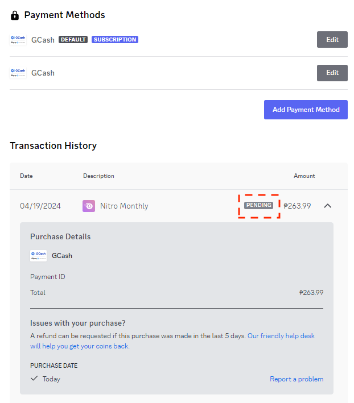Click the GCash logo on the default payment method
Screen dimensions: 354x403
coord(18,40)
